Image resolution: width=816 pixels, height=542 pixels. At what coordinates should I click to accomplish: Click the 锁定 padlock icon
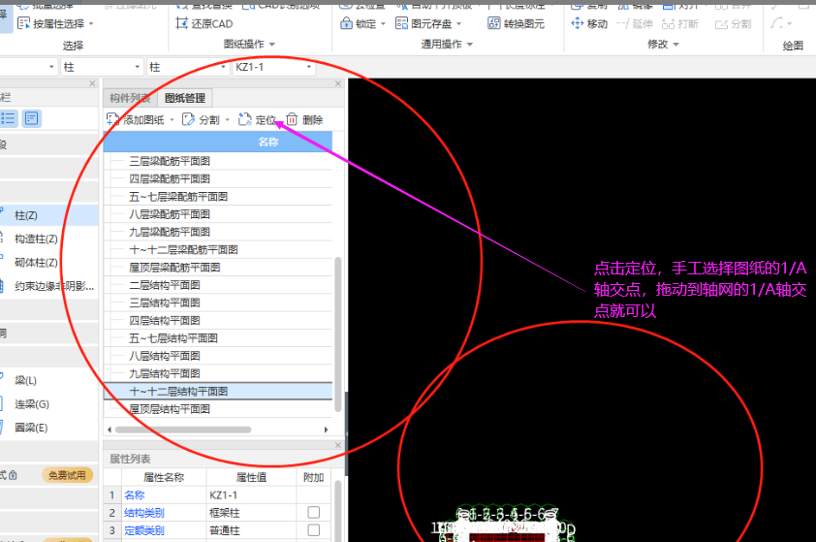[x=346, y=23]
